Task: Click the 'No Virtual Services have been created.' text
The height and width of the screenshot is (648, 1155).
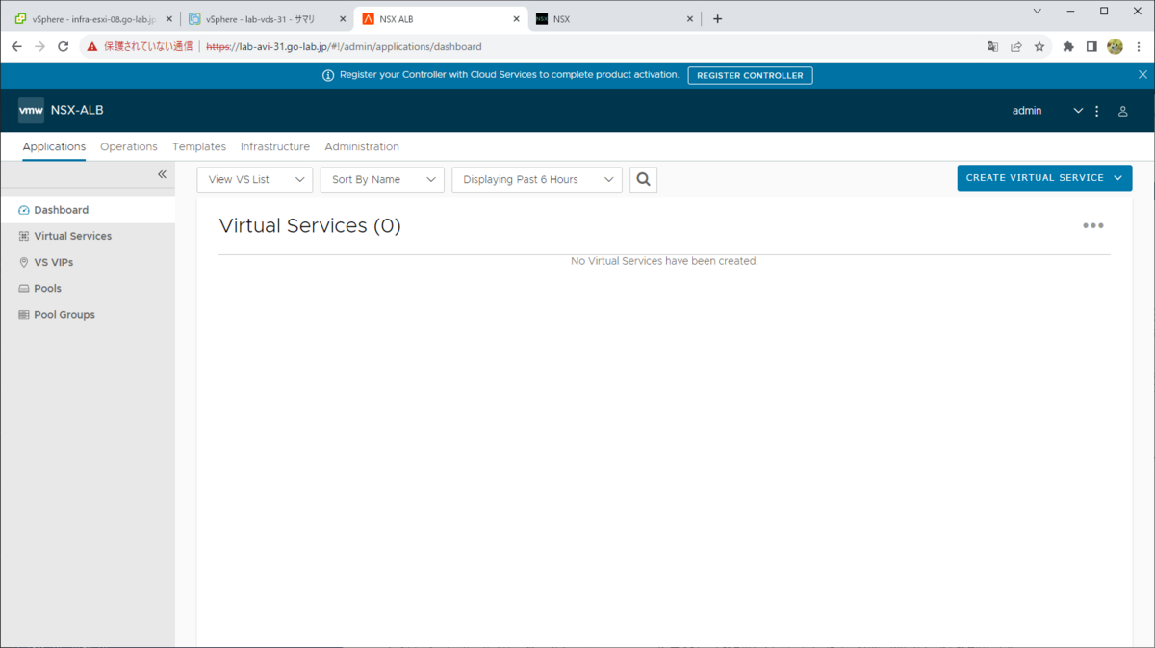Action: pyautogui.click(x=664, y=261)
